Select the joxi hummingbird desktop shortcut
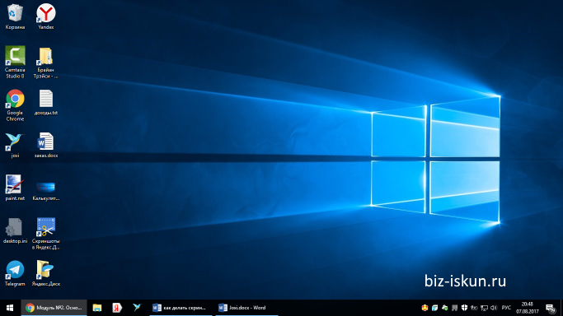Viewport: 563px width, 316px height. [x=15, y=145]
